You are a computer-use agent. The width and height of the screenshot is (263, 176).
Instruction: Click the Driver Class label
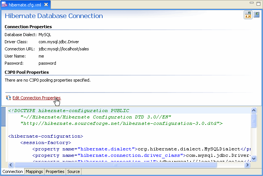pyautogui.click(x=16, y=42)
